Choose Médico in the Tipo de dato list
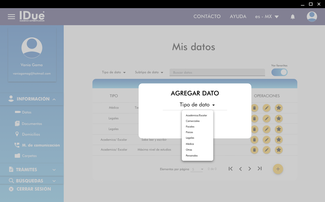Viewport: 325px width, 202px height. coord(190,144)
